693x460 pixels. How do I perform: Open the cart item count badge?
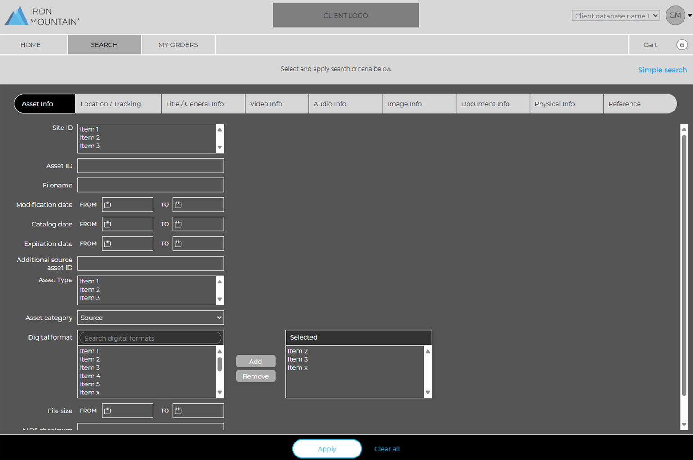(682, 45)
